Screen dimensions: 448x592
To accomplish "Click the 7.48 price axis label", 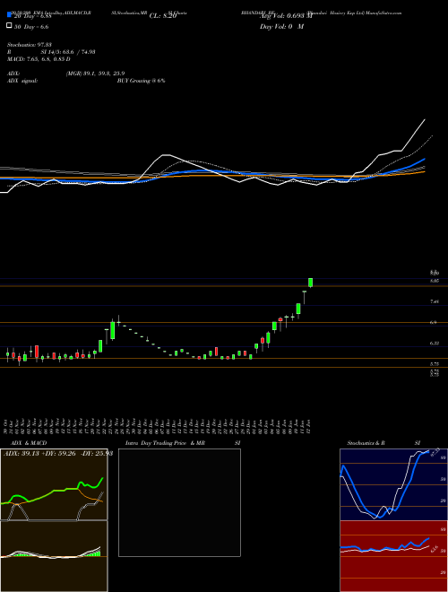I will 434,301.
